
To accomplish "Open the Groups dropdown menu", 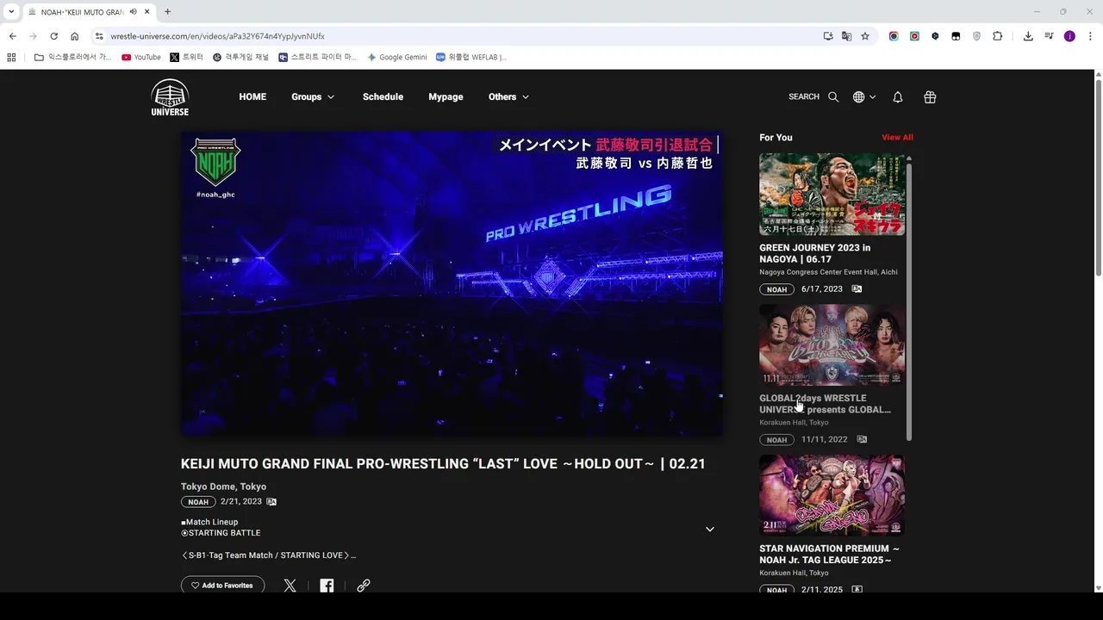I will pyautogui.click(x=313, y=97).
